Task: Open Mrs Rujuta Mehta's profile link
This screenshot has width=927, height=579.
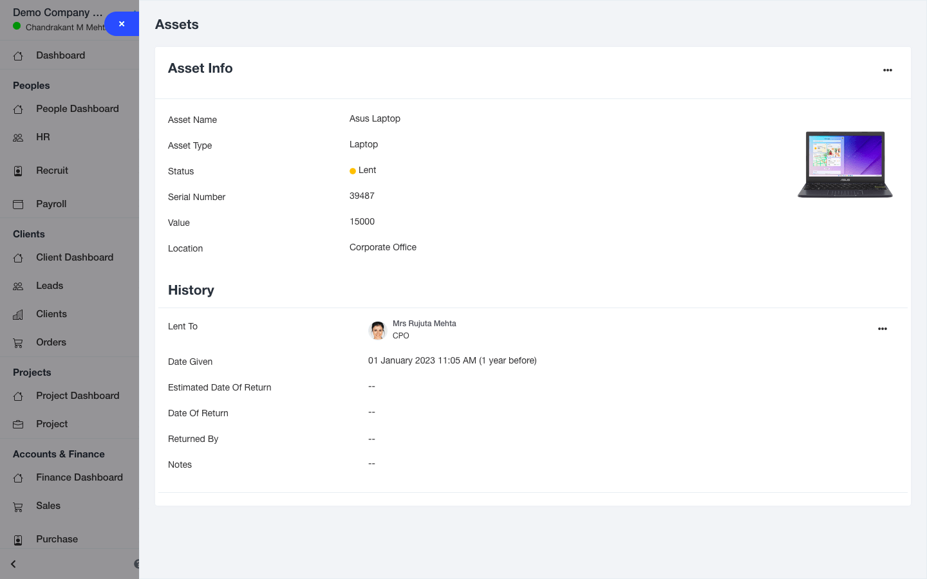Action: pos(424,324)
